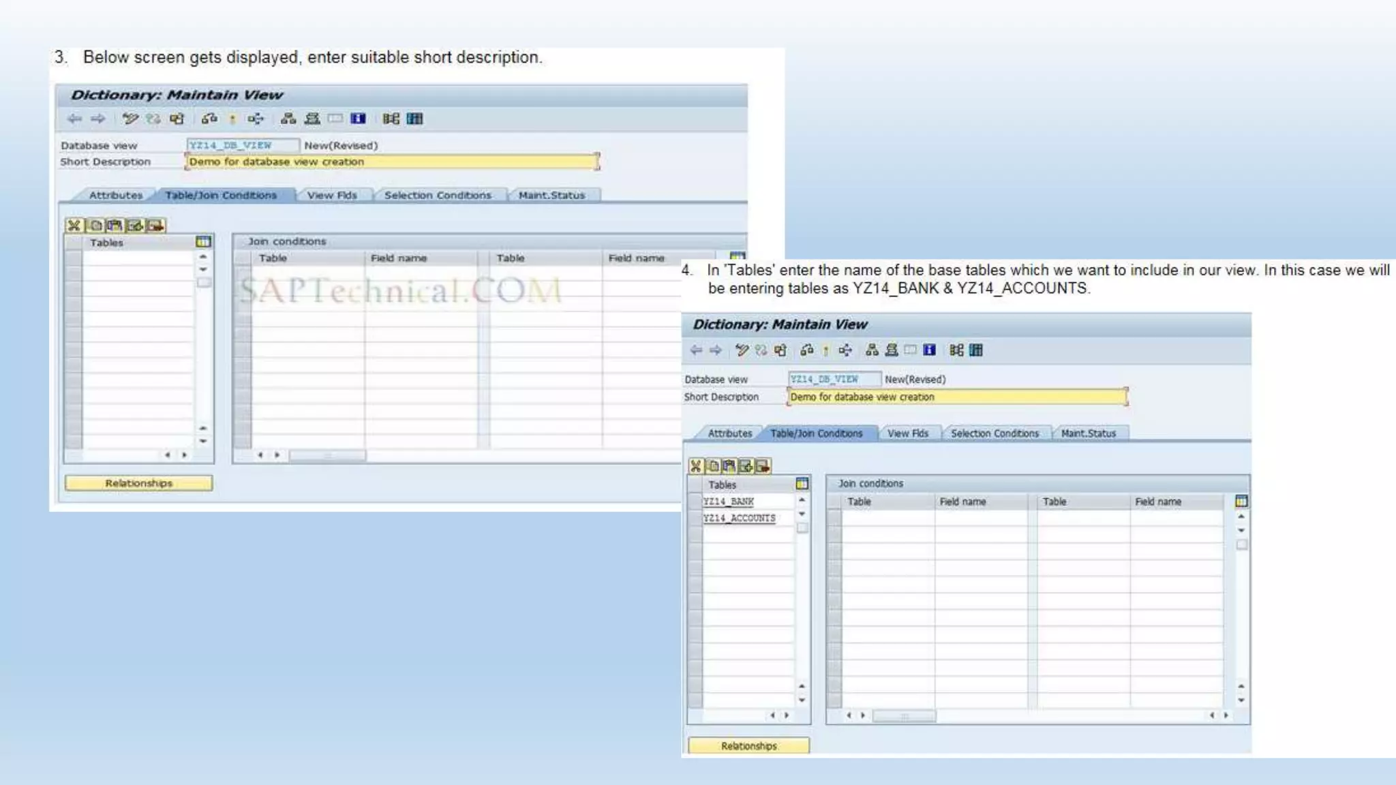1396x785 pixels.
Task: Select the first row marker in the empty Tables list
Action: (x=73, y=258)
